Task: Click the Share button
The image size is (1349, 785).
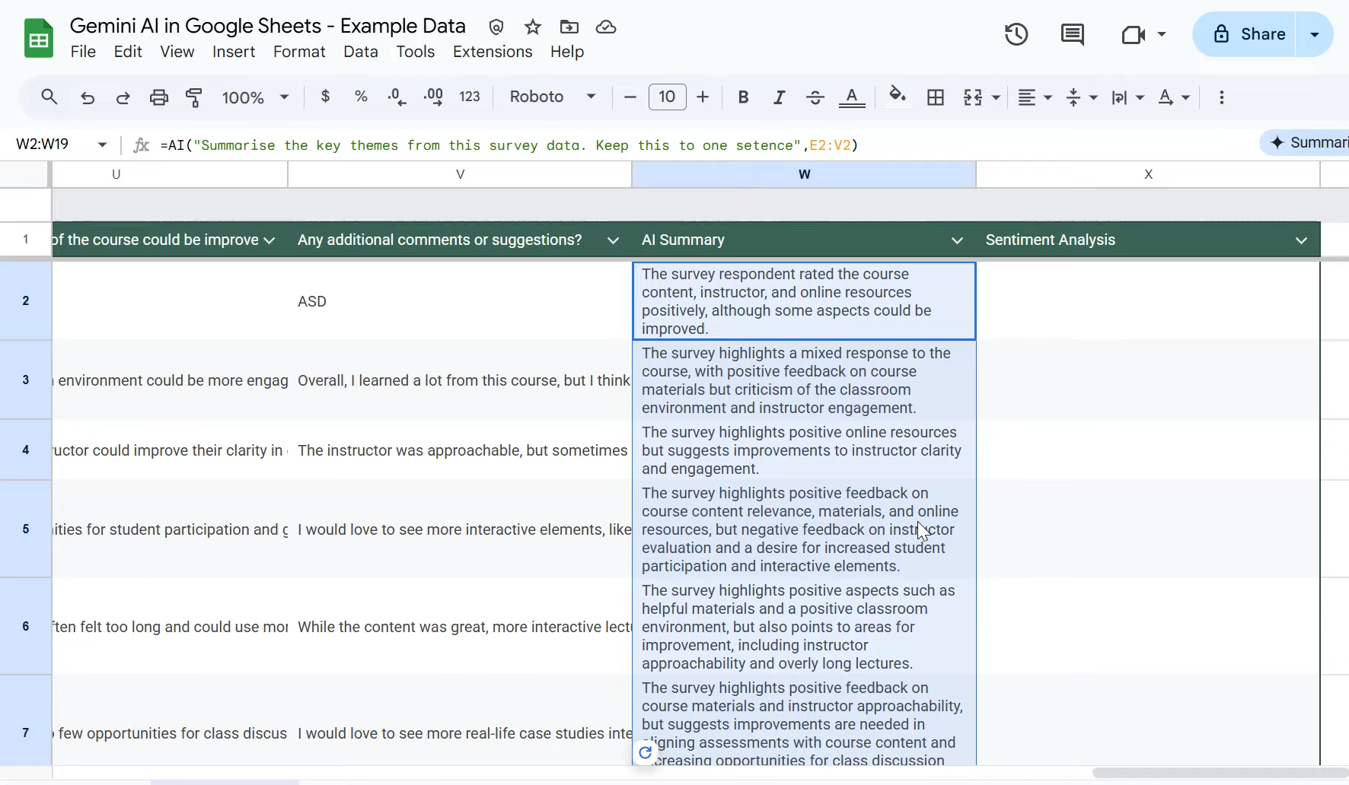Action: click(x=1244, y=34)
